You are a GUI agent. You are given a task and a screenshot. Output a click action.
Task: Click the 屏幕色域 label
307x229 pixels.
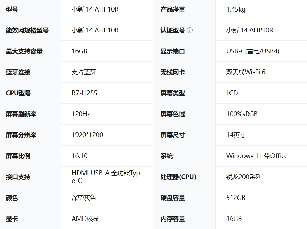(x=173, y=114)
